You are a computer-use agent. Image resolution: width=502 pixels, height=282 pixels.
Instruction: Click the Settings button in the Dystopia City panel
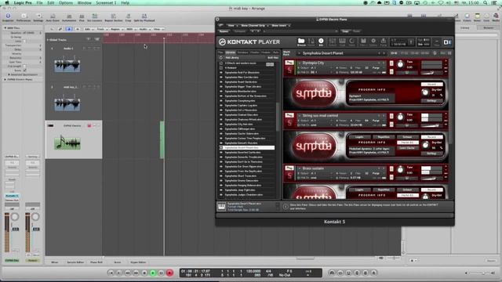click(431, 101)
